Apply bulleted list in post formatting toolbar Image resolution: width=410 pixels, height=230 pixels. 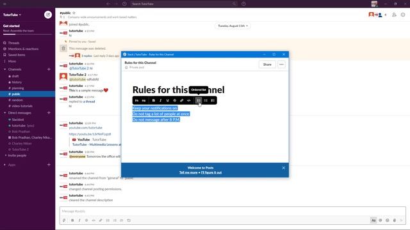pyautogui.click(x=206, y=100)
